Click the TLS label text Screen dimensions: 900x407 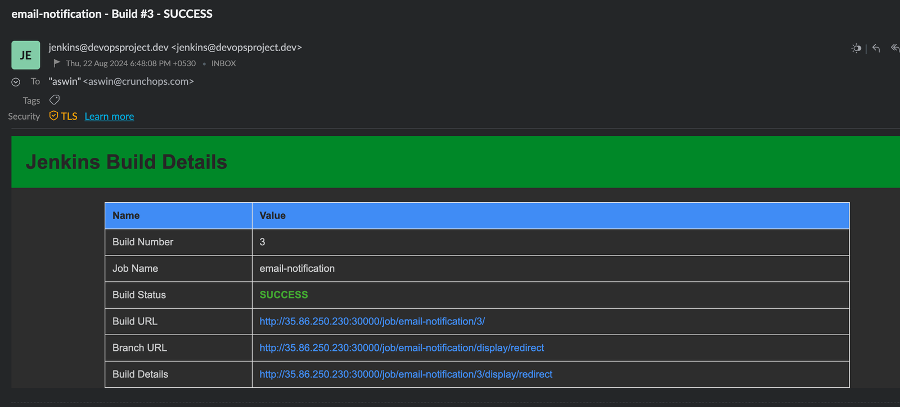point(69,116)
